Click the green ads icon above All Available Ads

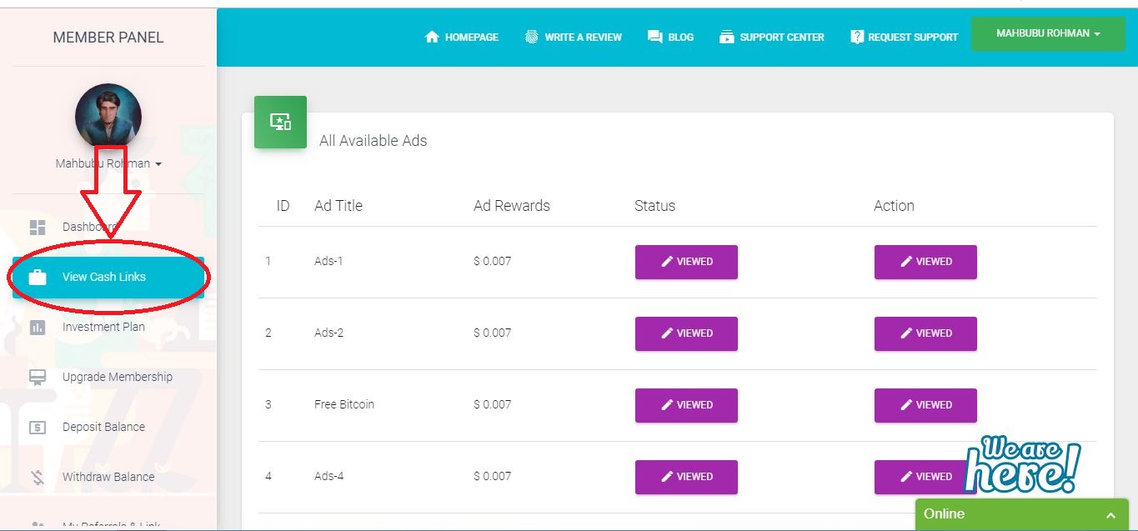coord(280,122)
